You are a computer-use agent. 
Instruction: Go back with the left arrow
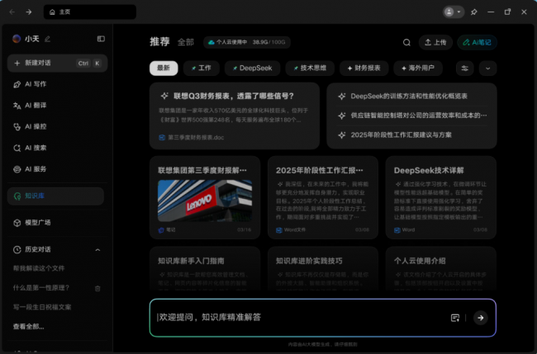pos(12,12)
